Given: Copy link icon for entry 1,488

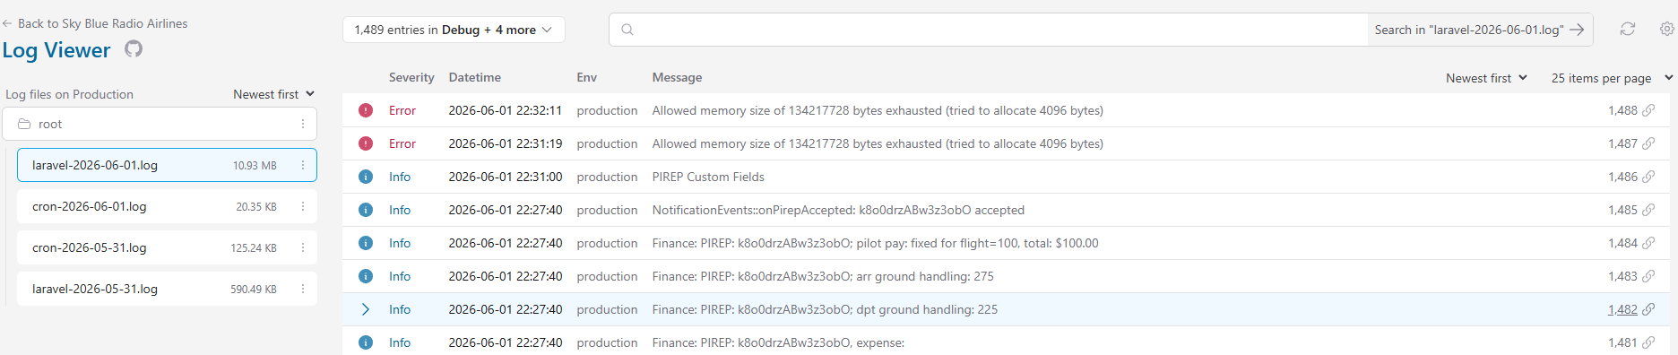Looking at the screenshot, I should coord(1648,110).
